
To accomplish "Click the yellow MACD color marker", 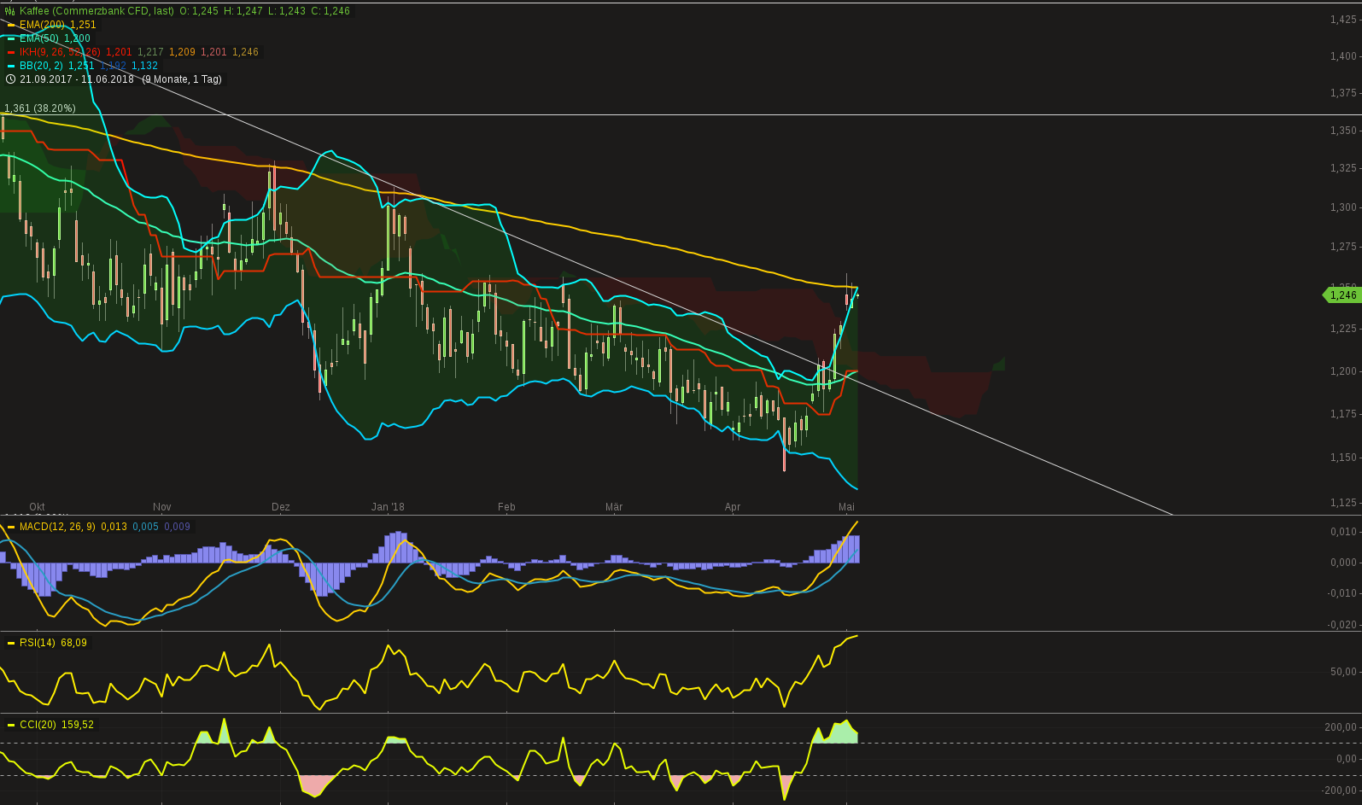I will (11, 527).
